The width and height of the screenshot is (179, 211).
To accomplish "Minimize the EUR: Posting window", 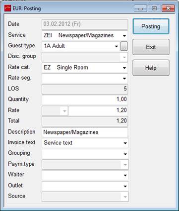I will point(140,8).
